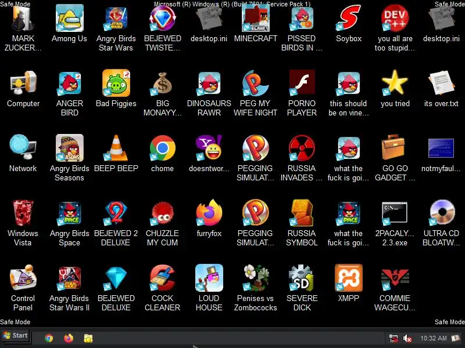Select the 'notmyfaul...' blue screen icon
The width and height of the screenshot is (465, 348).
(441, 148)
